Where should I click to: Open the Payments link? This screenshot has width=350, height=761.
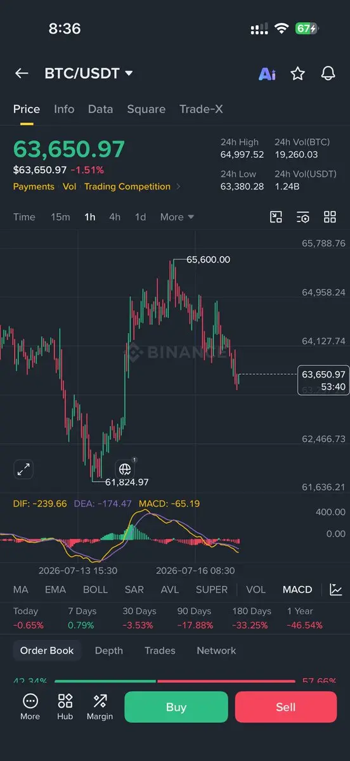click(34, 186)
